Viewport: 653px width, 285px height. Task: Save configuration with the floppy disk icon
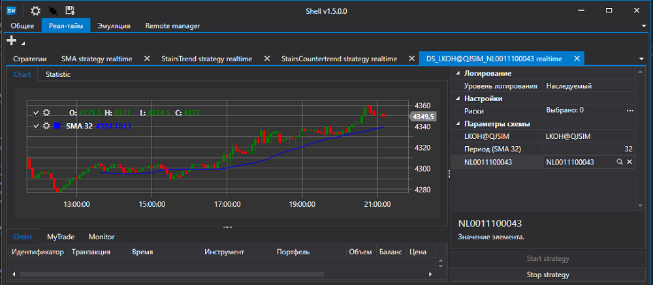pos(70,11)
